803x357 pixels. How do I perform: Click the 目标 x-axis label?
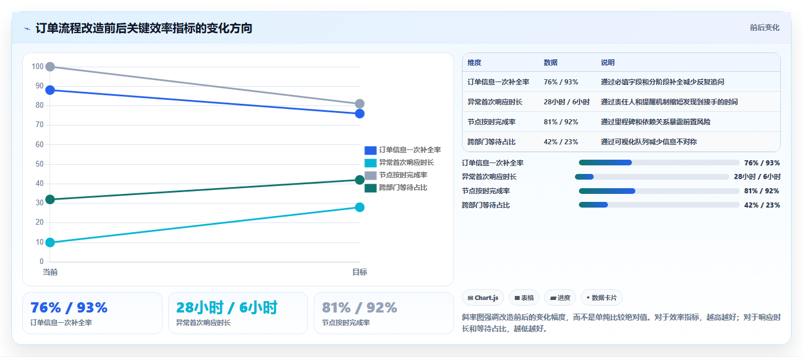[360, 273]
